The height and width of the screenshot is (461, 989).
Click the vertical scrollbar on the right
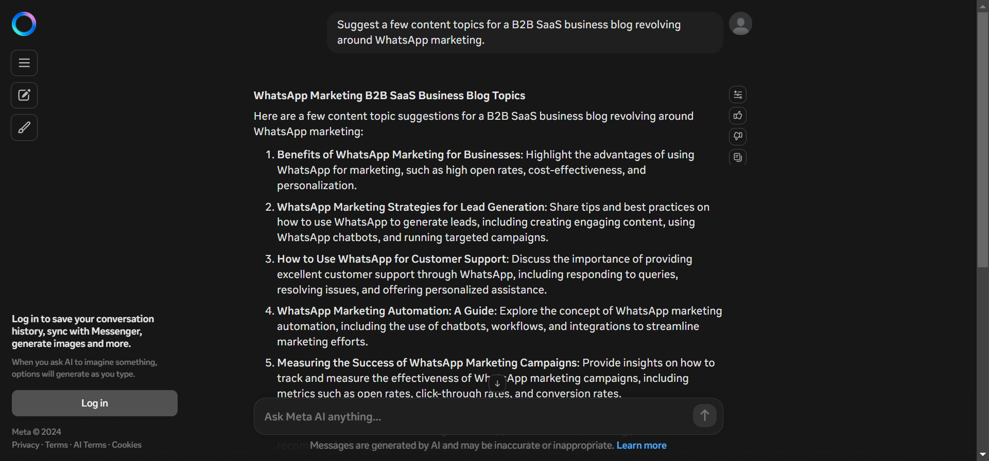[x=982, y=139]
